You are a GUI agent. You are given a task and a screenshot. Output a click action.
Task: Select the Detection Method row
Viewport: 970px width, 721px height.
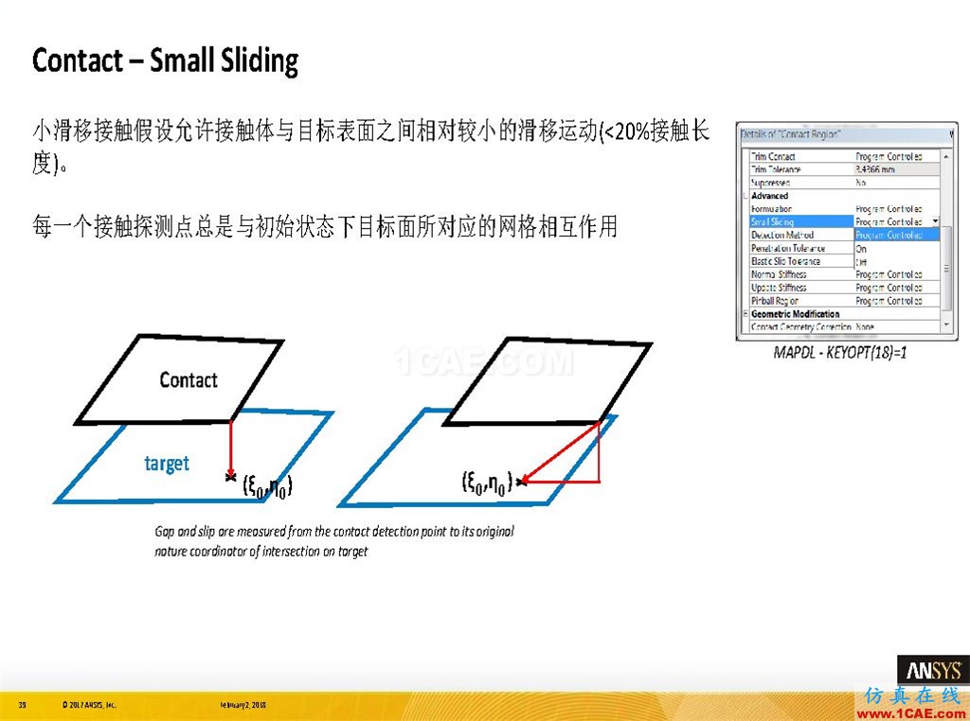(801, 235)
